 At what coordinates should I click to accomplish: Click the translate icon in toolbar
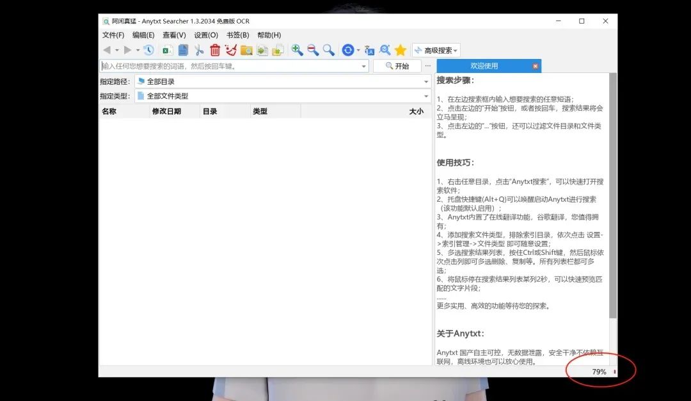point(369,50)
